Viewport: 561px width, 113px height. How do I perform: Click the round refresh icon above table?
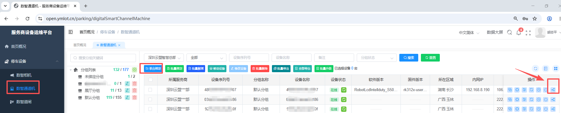[536, 69]
